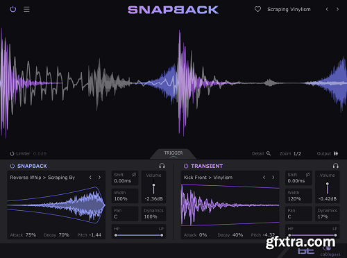The image size is (347, 258).
Task: Click the Transient Decay 40% value
Action: tap(237, 235)
